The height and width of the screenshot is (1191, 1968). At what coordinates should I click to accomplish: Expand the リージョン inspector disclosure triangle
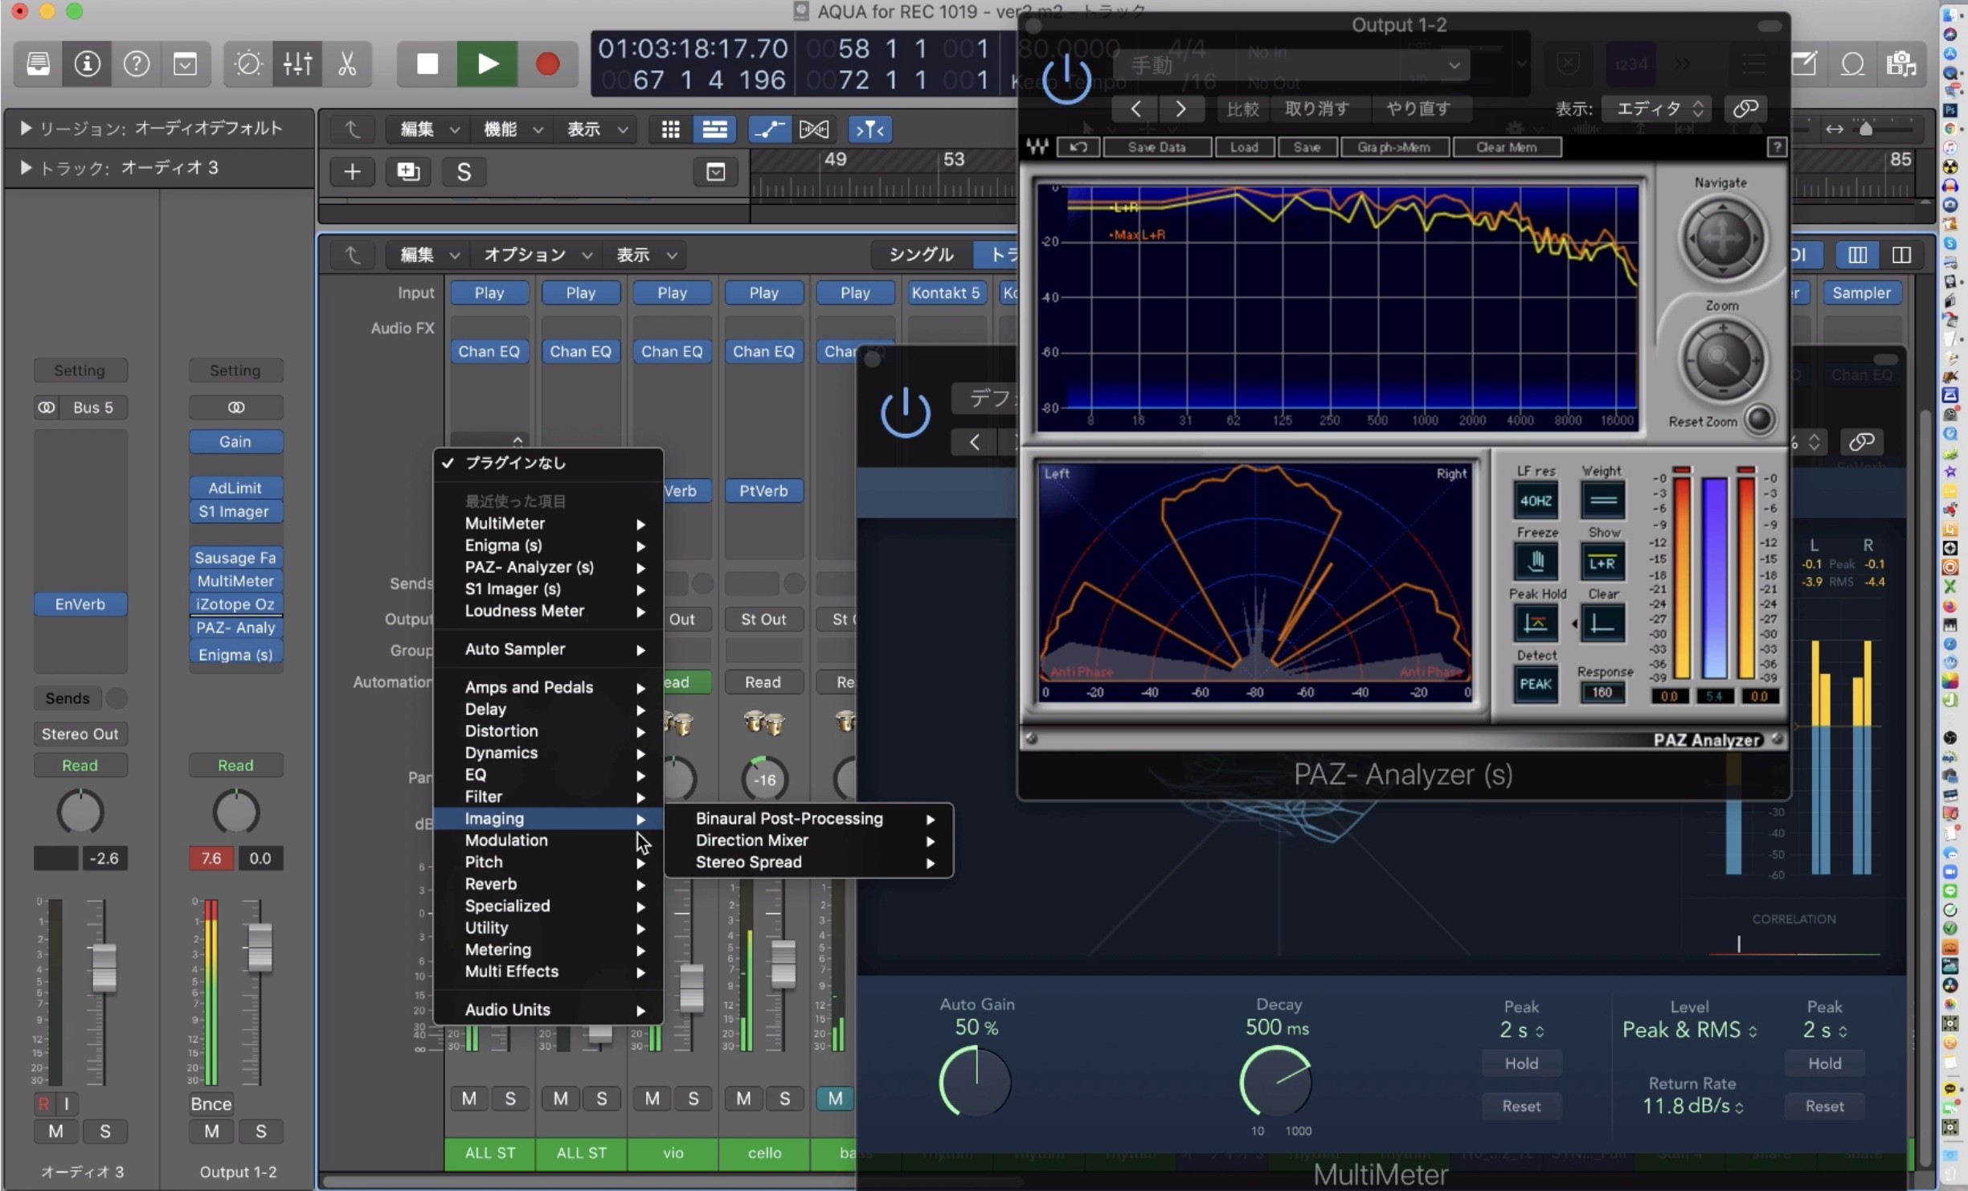tap(25, 128)
